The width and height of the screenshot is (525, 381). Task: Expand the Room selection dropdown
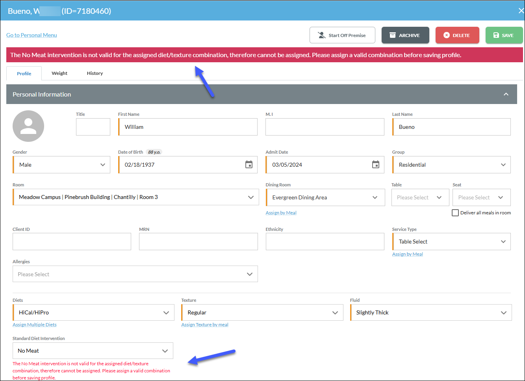136,197
